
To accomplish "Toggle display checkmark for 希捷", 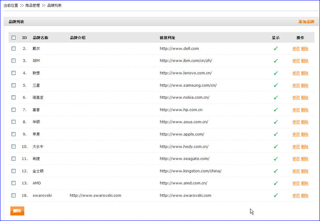I will (x=276, y=158).
